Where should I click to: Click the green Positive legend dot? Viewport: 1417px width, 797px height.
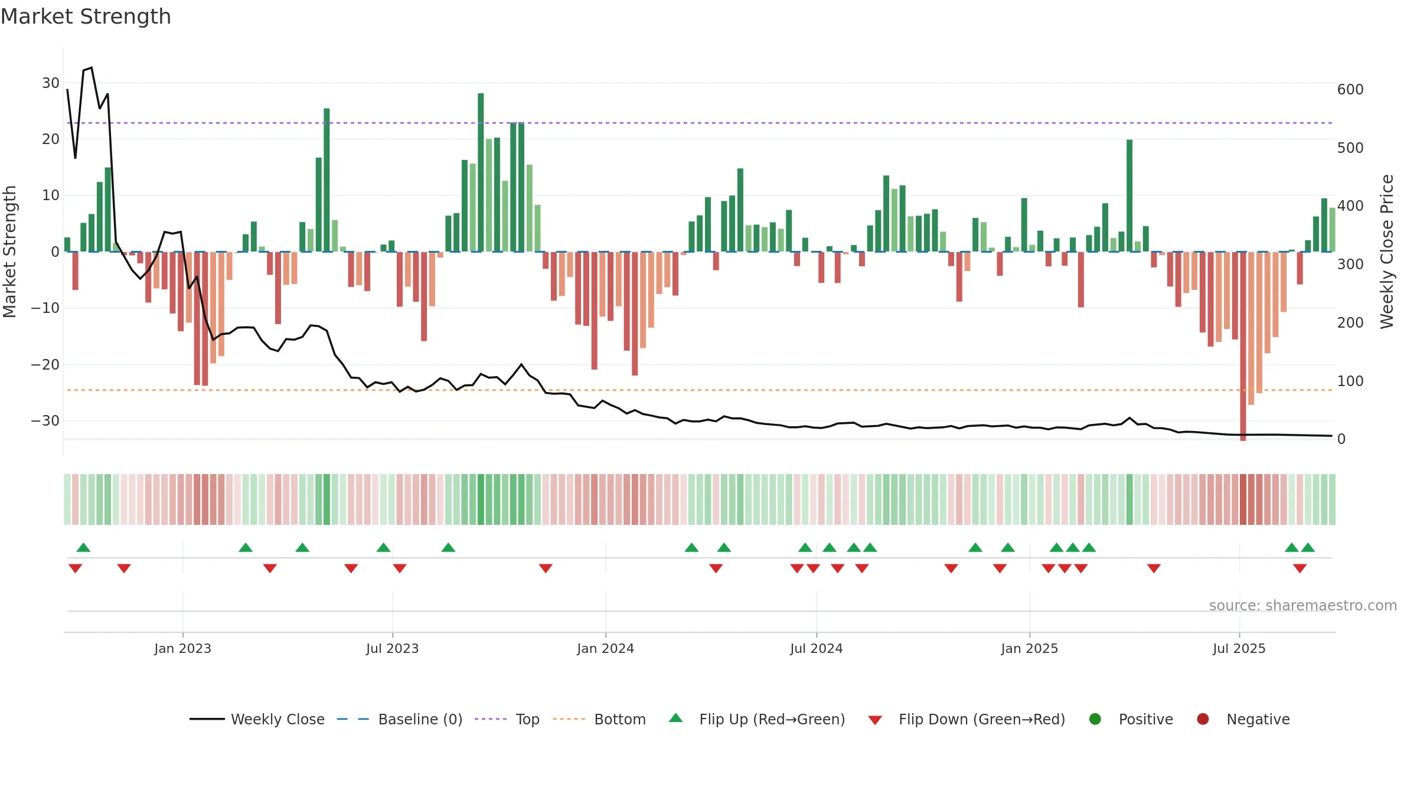[x=1095, y=719]
